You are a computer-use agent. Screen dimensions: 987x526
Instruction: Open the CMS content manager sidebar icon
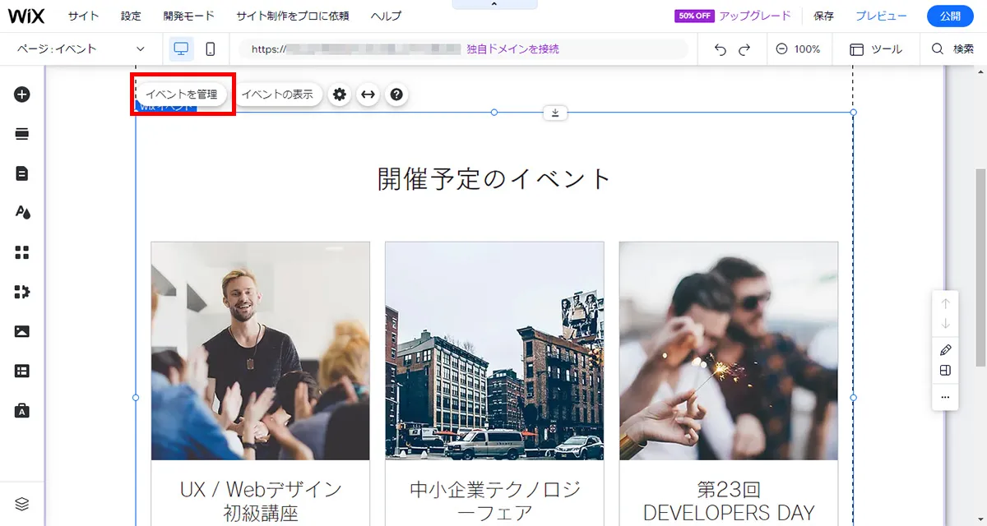click(x=22, y=371)
